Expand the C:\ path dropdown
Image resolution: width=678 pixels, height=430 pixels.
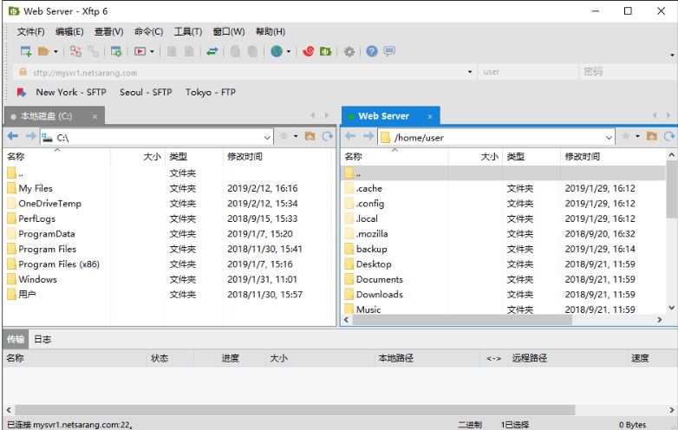coord(267,138)
